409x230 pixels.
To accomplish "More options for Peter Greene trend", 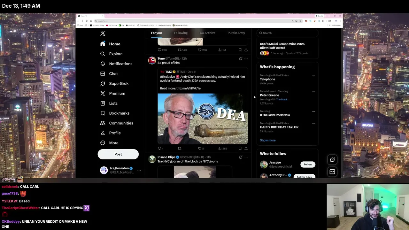I will [313, 92].
